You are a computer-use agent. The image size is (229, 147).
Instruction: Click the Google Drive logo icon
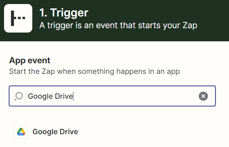pos(21,132)
